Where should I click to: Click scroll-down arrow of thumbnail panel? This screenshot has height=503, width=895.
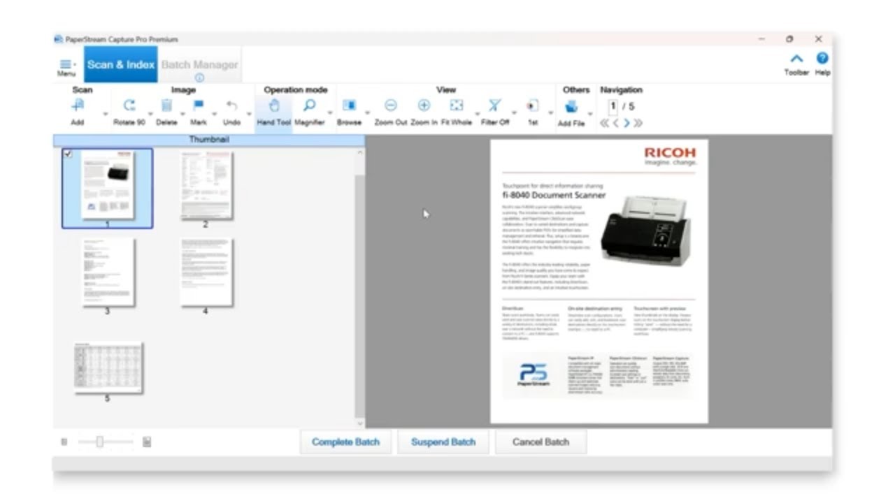coord(360,423)
